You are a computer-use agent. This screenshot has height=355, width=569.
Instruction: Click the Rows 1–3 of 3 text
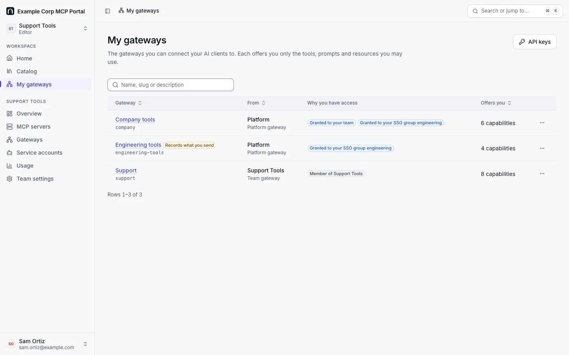[x=125, y=194]
